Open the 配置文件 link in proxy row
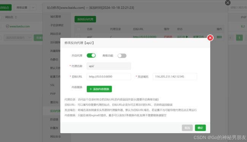The image size is (247, 142). point(198,37)
